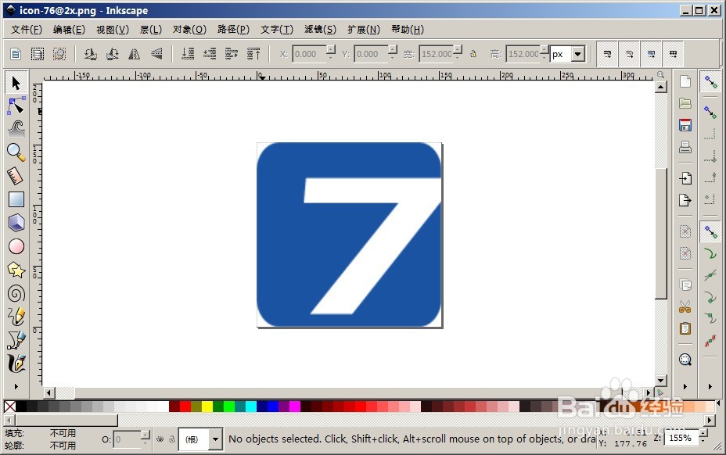Rotate selection 90° clockwise icon
726x455 pixels.
tap(113, 54)
